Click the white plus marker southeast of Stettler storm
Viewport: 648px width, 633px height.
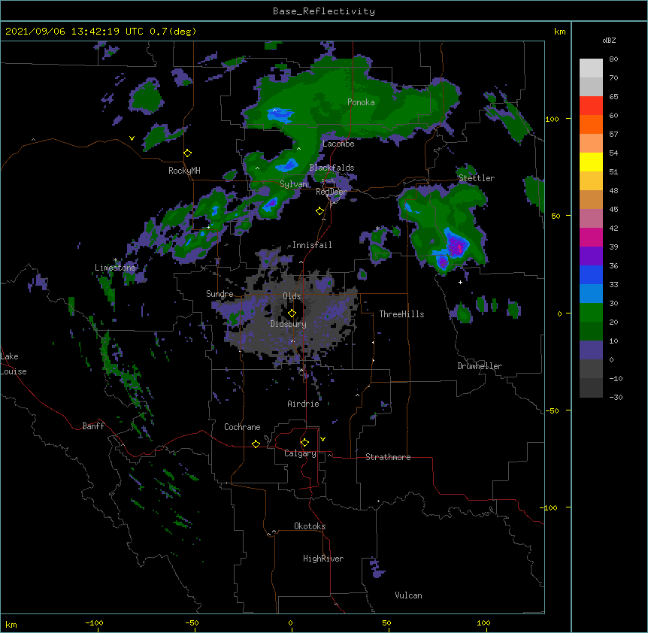tap(460, 282)
